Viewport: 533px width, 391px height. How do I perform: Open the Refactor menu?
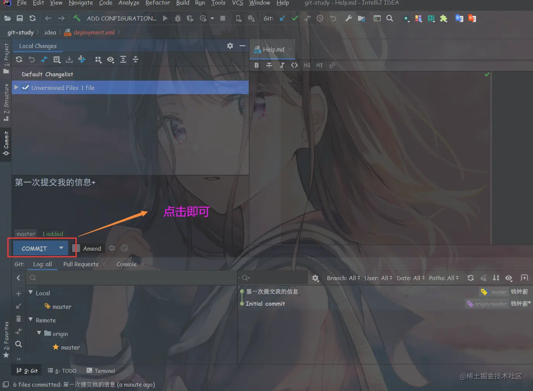click(158, 3)
